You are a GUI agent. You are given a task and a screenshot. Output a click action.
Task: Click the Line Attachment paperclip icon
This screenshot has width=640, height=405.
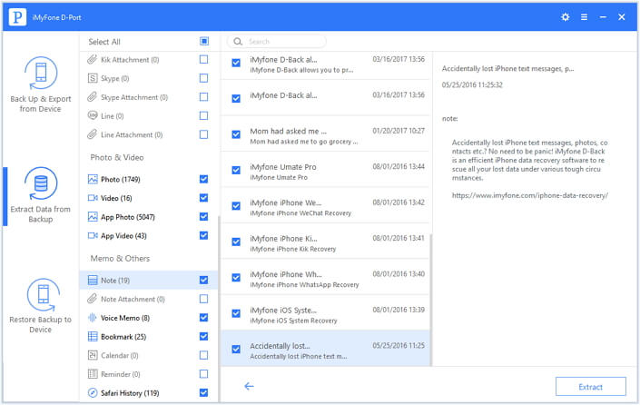click(x=93, y=134)
